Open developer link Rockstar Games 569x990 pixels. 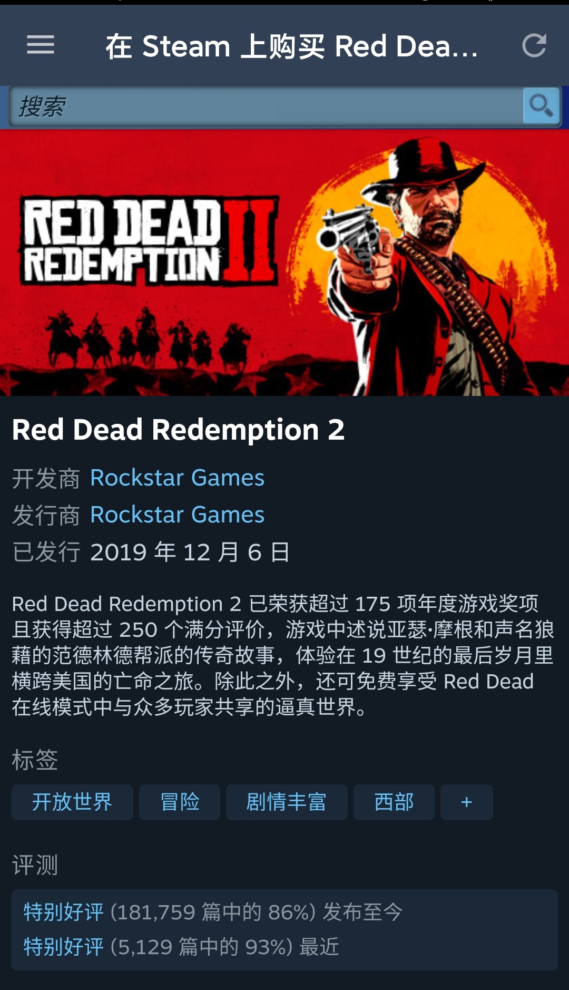pyautogui.click(x=177, y=478)
